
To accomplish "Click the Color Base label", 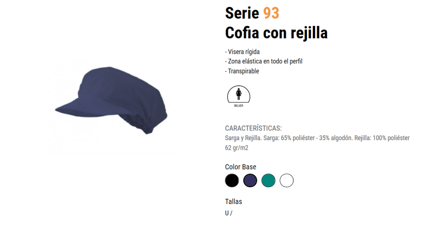I will pyautogui.click(x=240, y=167).
